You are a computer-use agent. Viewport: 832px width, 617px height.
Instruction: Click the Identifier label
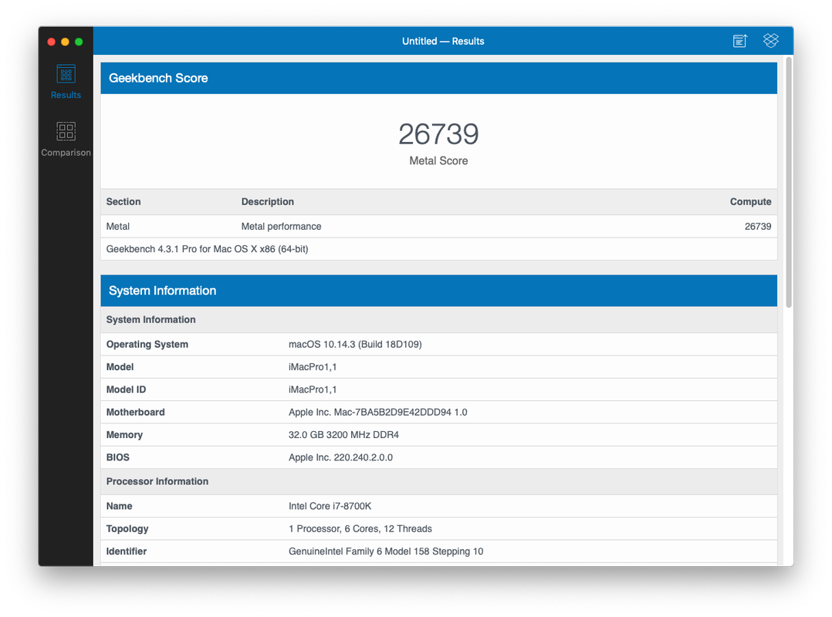click(x=127, y=551)
